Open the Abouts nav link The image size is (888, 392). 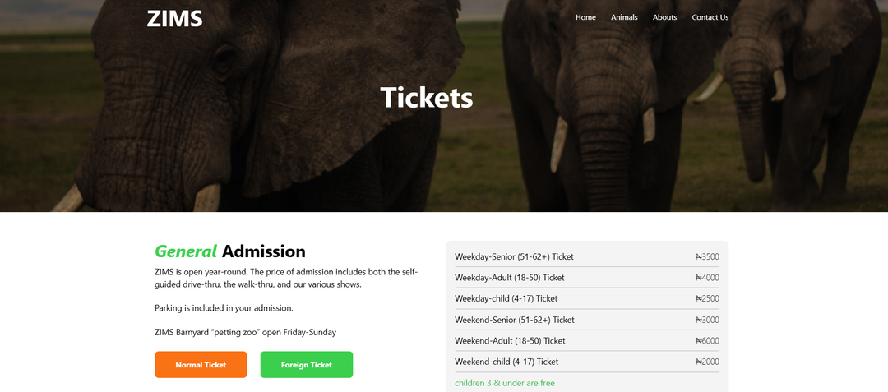click(x=664, y=17)
